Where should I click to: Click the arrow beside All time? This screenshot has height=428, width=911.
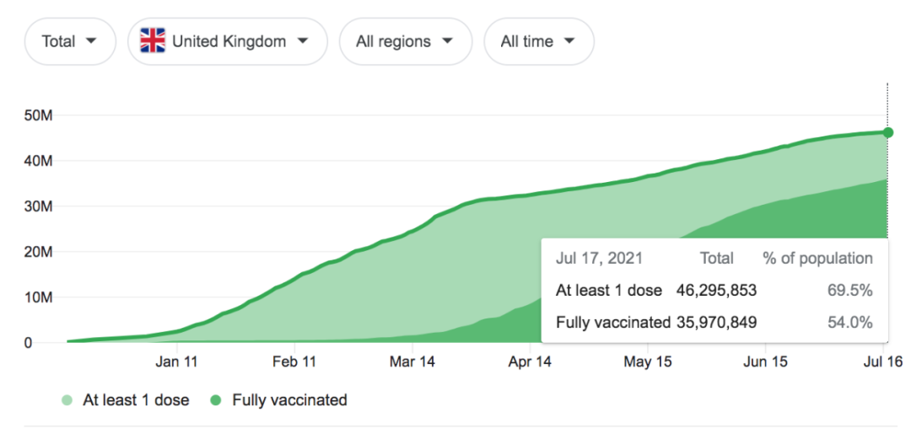click(569, 41)
